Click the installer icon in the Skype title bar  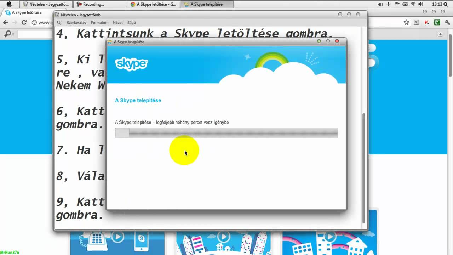click(110, 42)
